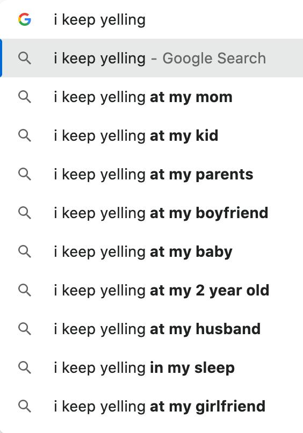This screenshot has height=433, width=303.
Task: Pick 'i keep yelling at my baby'
Action: coord(151,251)
